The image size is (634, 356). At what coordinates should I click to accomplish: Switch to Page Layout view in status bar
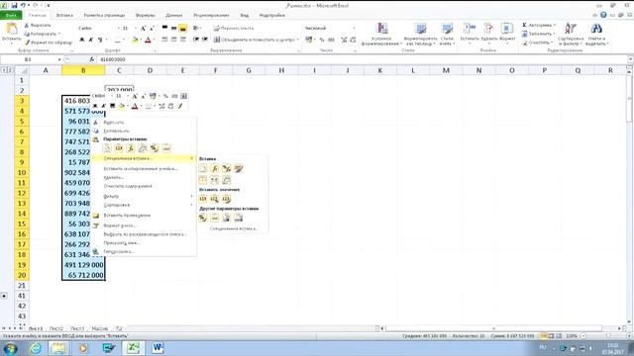551,336
